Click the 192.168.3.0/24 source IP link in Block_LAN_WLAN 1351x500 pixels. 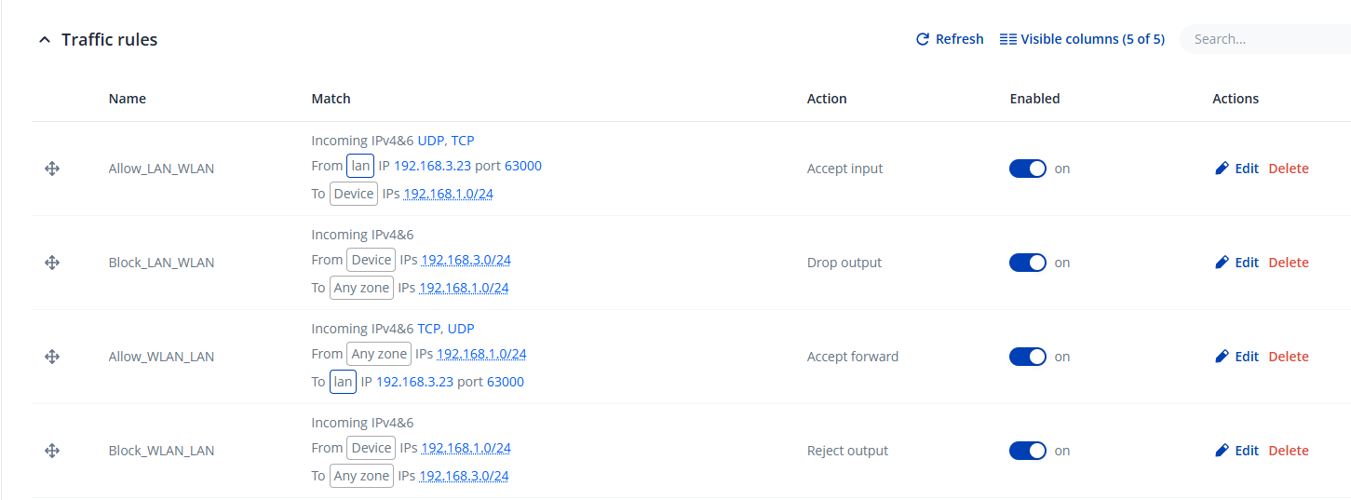pyautogui.click(x=466, y=260)
